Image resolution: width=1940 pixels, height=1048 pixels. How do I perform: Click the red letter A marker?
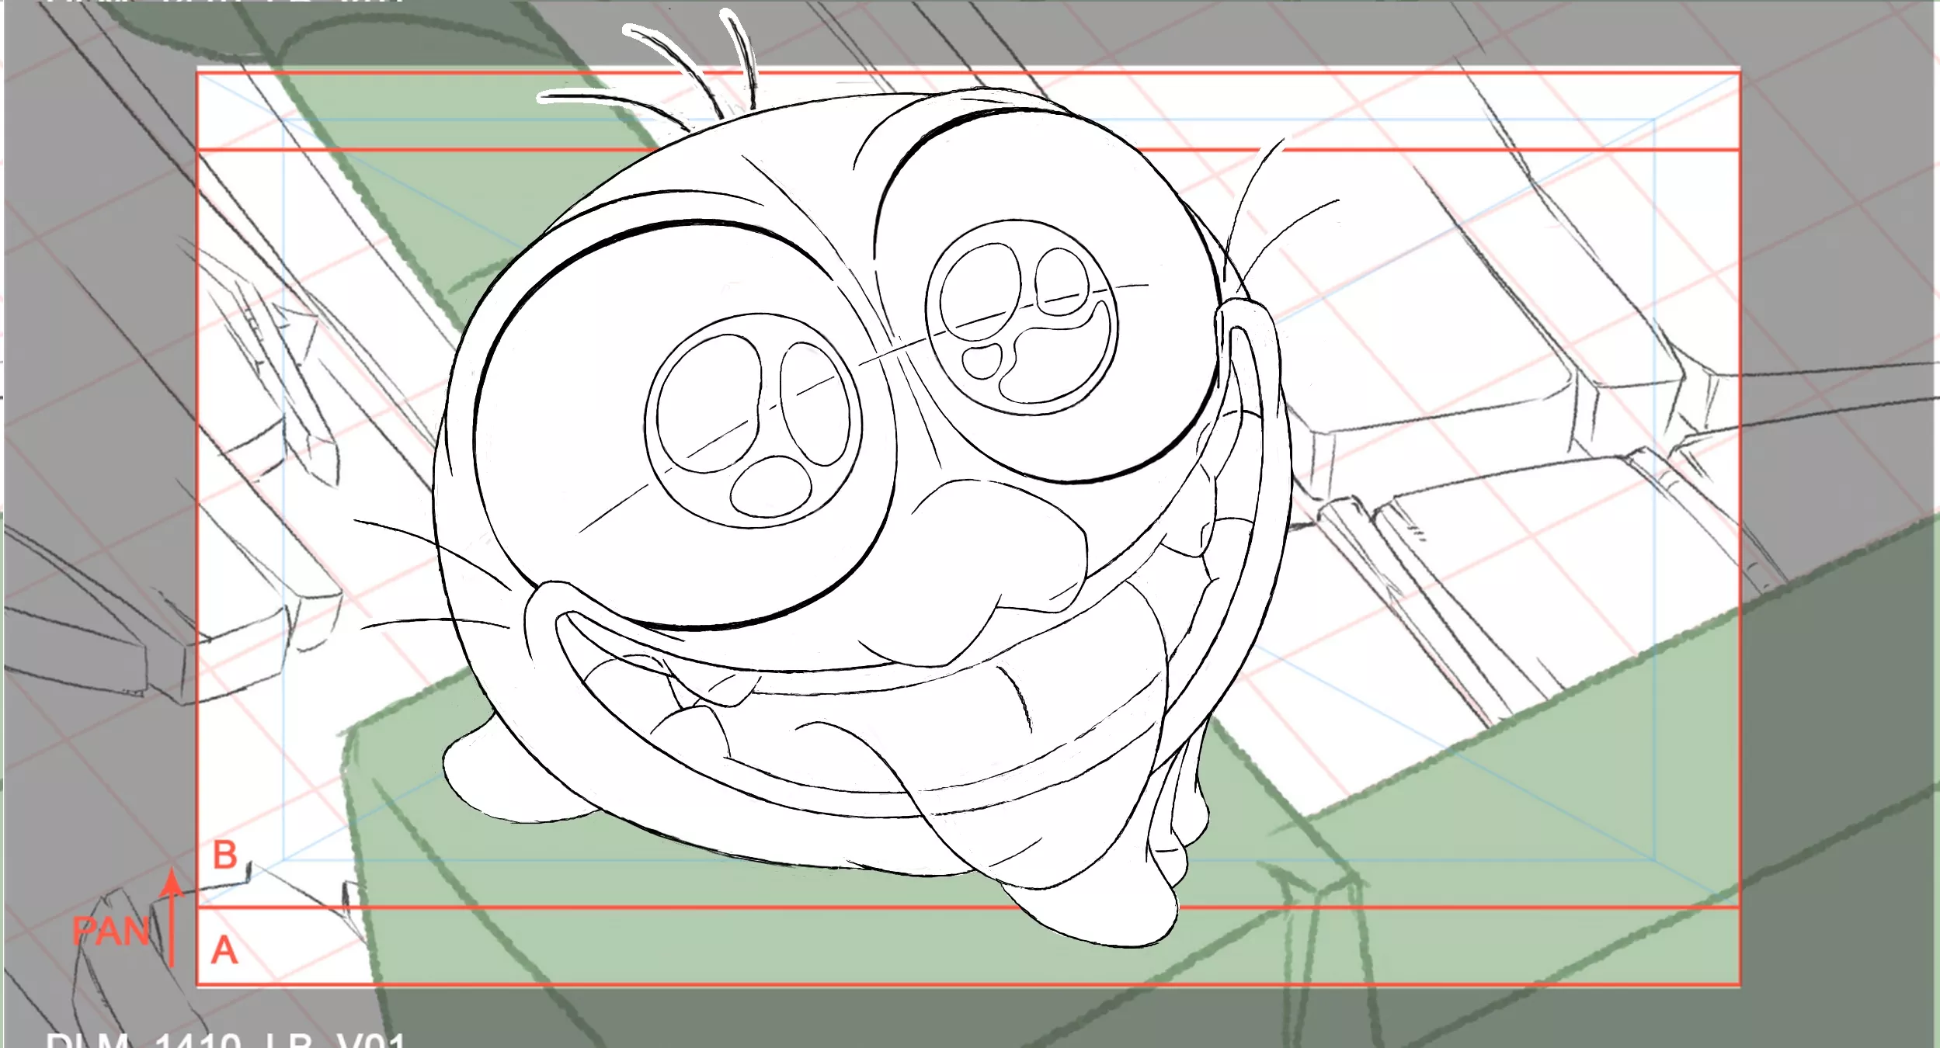(x=224, y=949)
